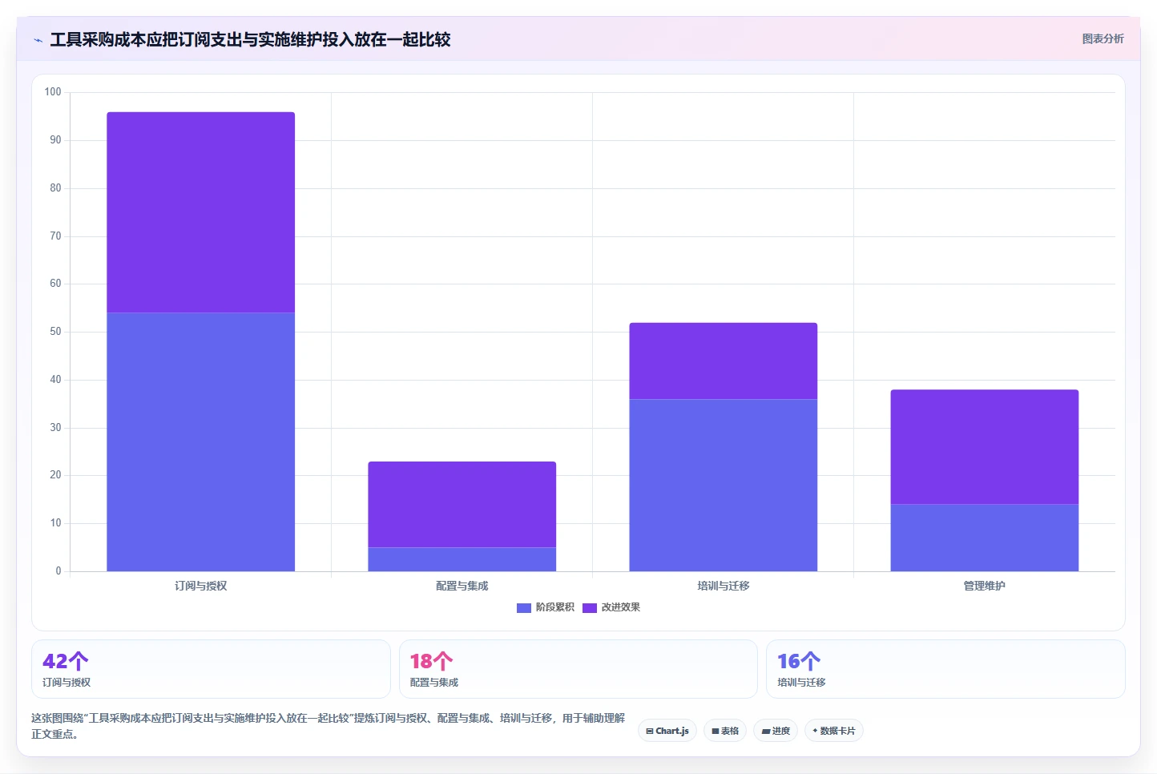Click the 培训与迁移 x-axis label
Image resolution: width=1157 pixels, height=774 pixels.
[723, 586]
